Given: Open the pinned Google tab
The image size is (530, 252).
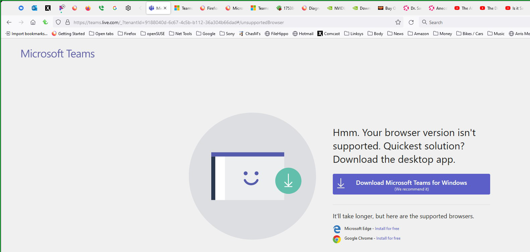Looking at the screenshot, I should click(115, 8).
